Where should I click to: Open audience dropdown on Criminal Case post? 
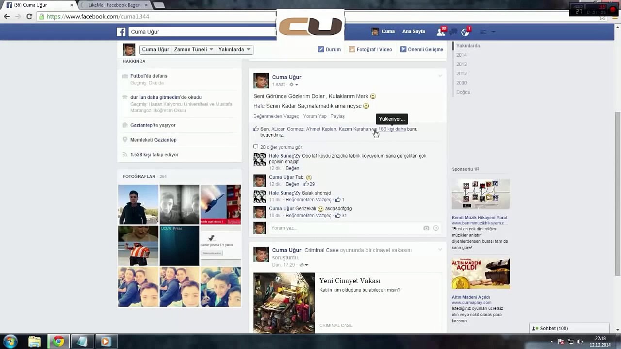pyautogui.click(x=304, y=265)
